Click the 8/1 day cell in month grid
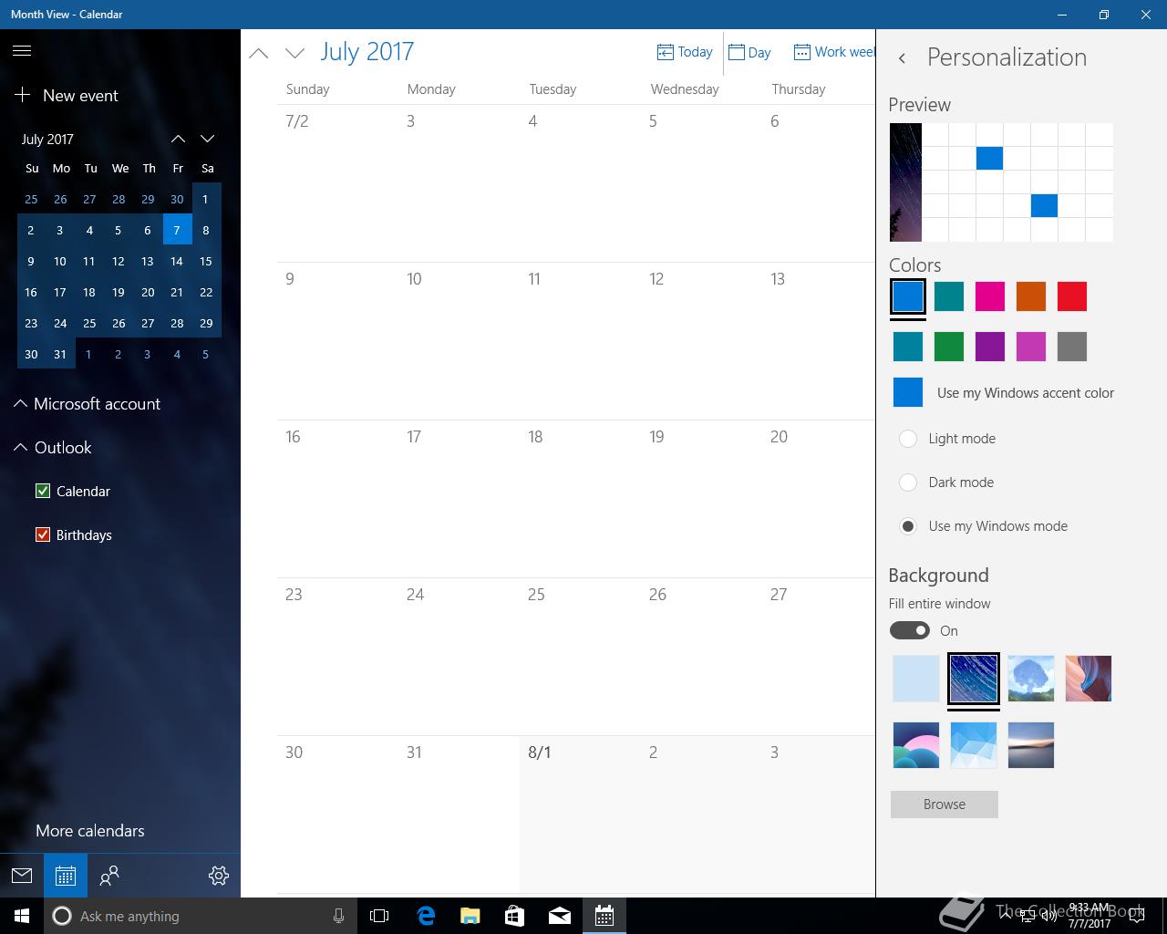 [580, 815]
